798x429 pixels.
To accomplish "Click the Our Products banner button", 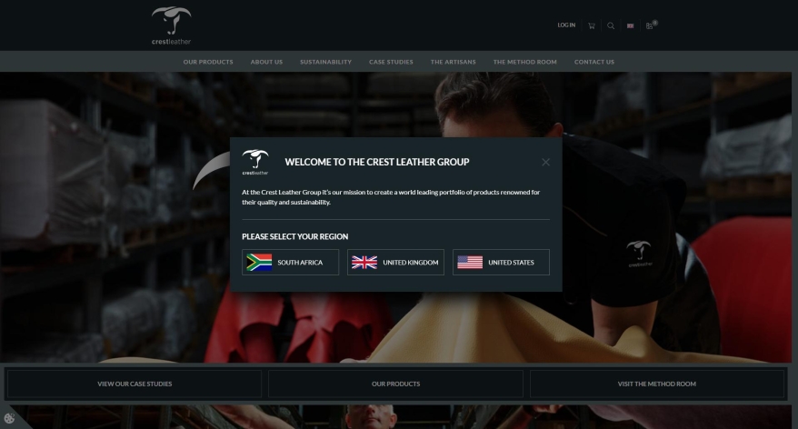I will [395, 384].
